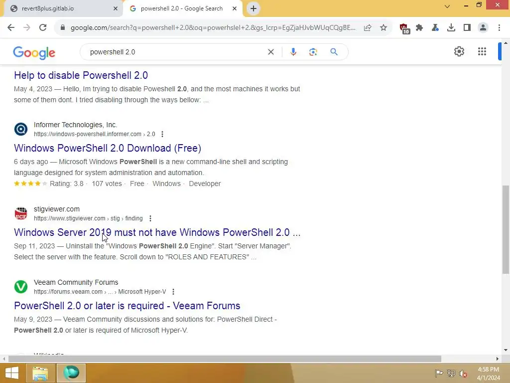The height and width of the screenshot is (383, 510).
Task: Click the 'Informer Technologies, Inc.' site name
Action: coord(76,125)
